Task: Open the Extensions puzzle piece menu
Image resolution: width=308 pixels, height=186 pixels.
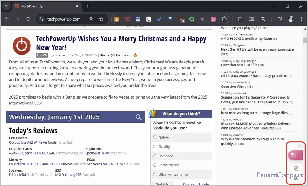Action: point(224,19)
